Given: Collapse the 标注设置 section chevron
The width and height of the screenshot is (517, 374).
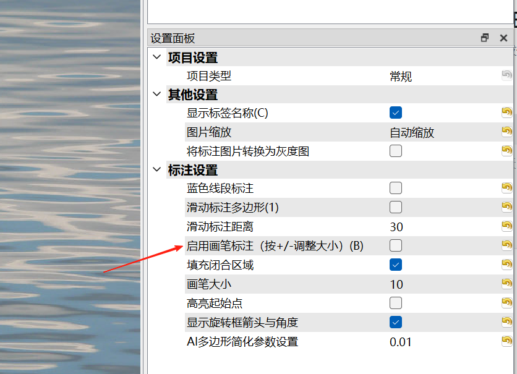Looking at the screenshot, I should [156, 170].
